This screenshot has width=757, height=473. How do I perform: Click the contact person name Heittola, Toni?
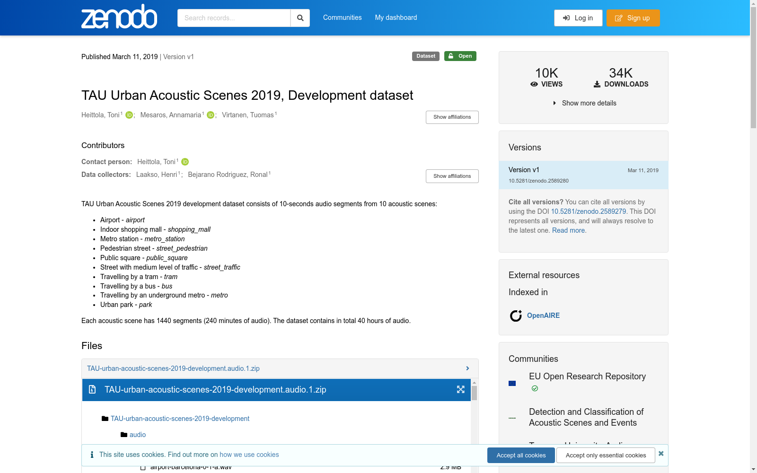[156, 162]
